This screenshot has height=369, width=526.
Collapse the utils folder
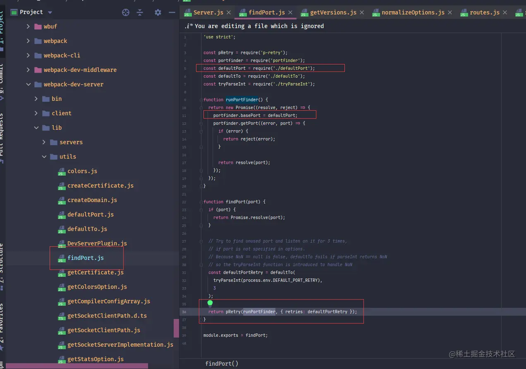pyautogui.click(x=44, y=157)
